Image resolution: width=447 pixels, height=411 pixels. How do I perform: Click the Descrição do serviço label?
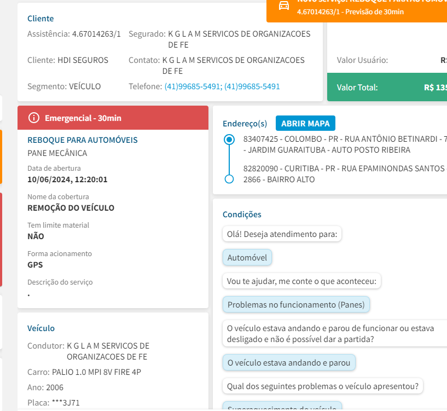tap(60, 282)
